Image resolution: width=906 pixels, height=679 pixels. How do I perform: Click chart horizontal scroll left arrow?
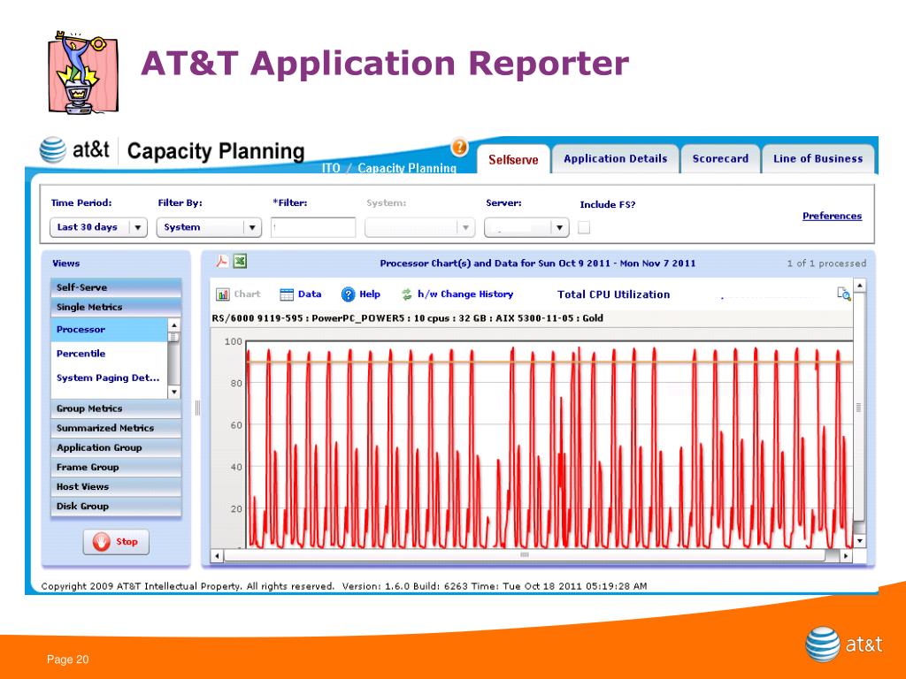coord(217,556)
